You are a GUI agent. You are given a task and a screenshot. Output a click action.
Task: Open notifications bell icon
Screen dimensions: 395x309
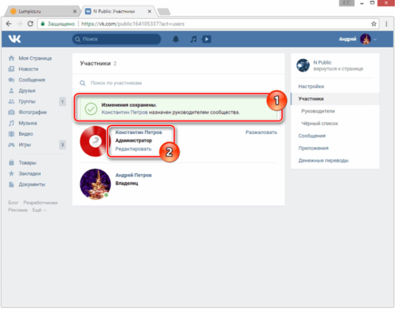point(176,39)
